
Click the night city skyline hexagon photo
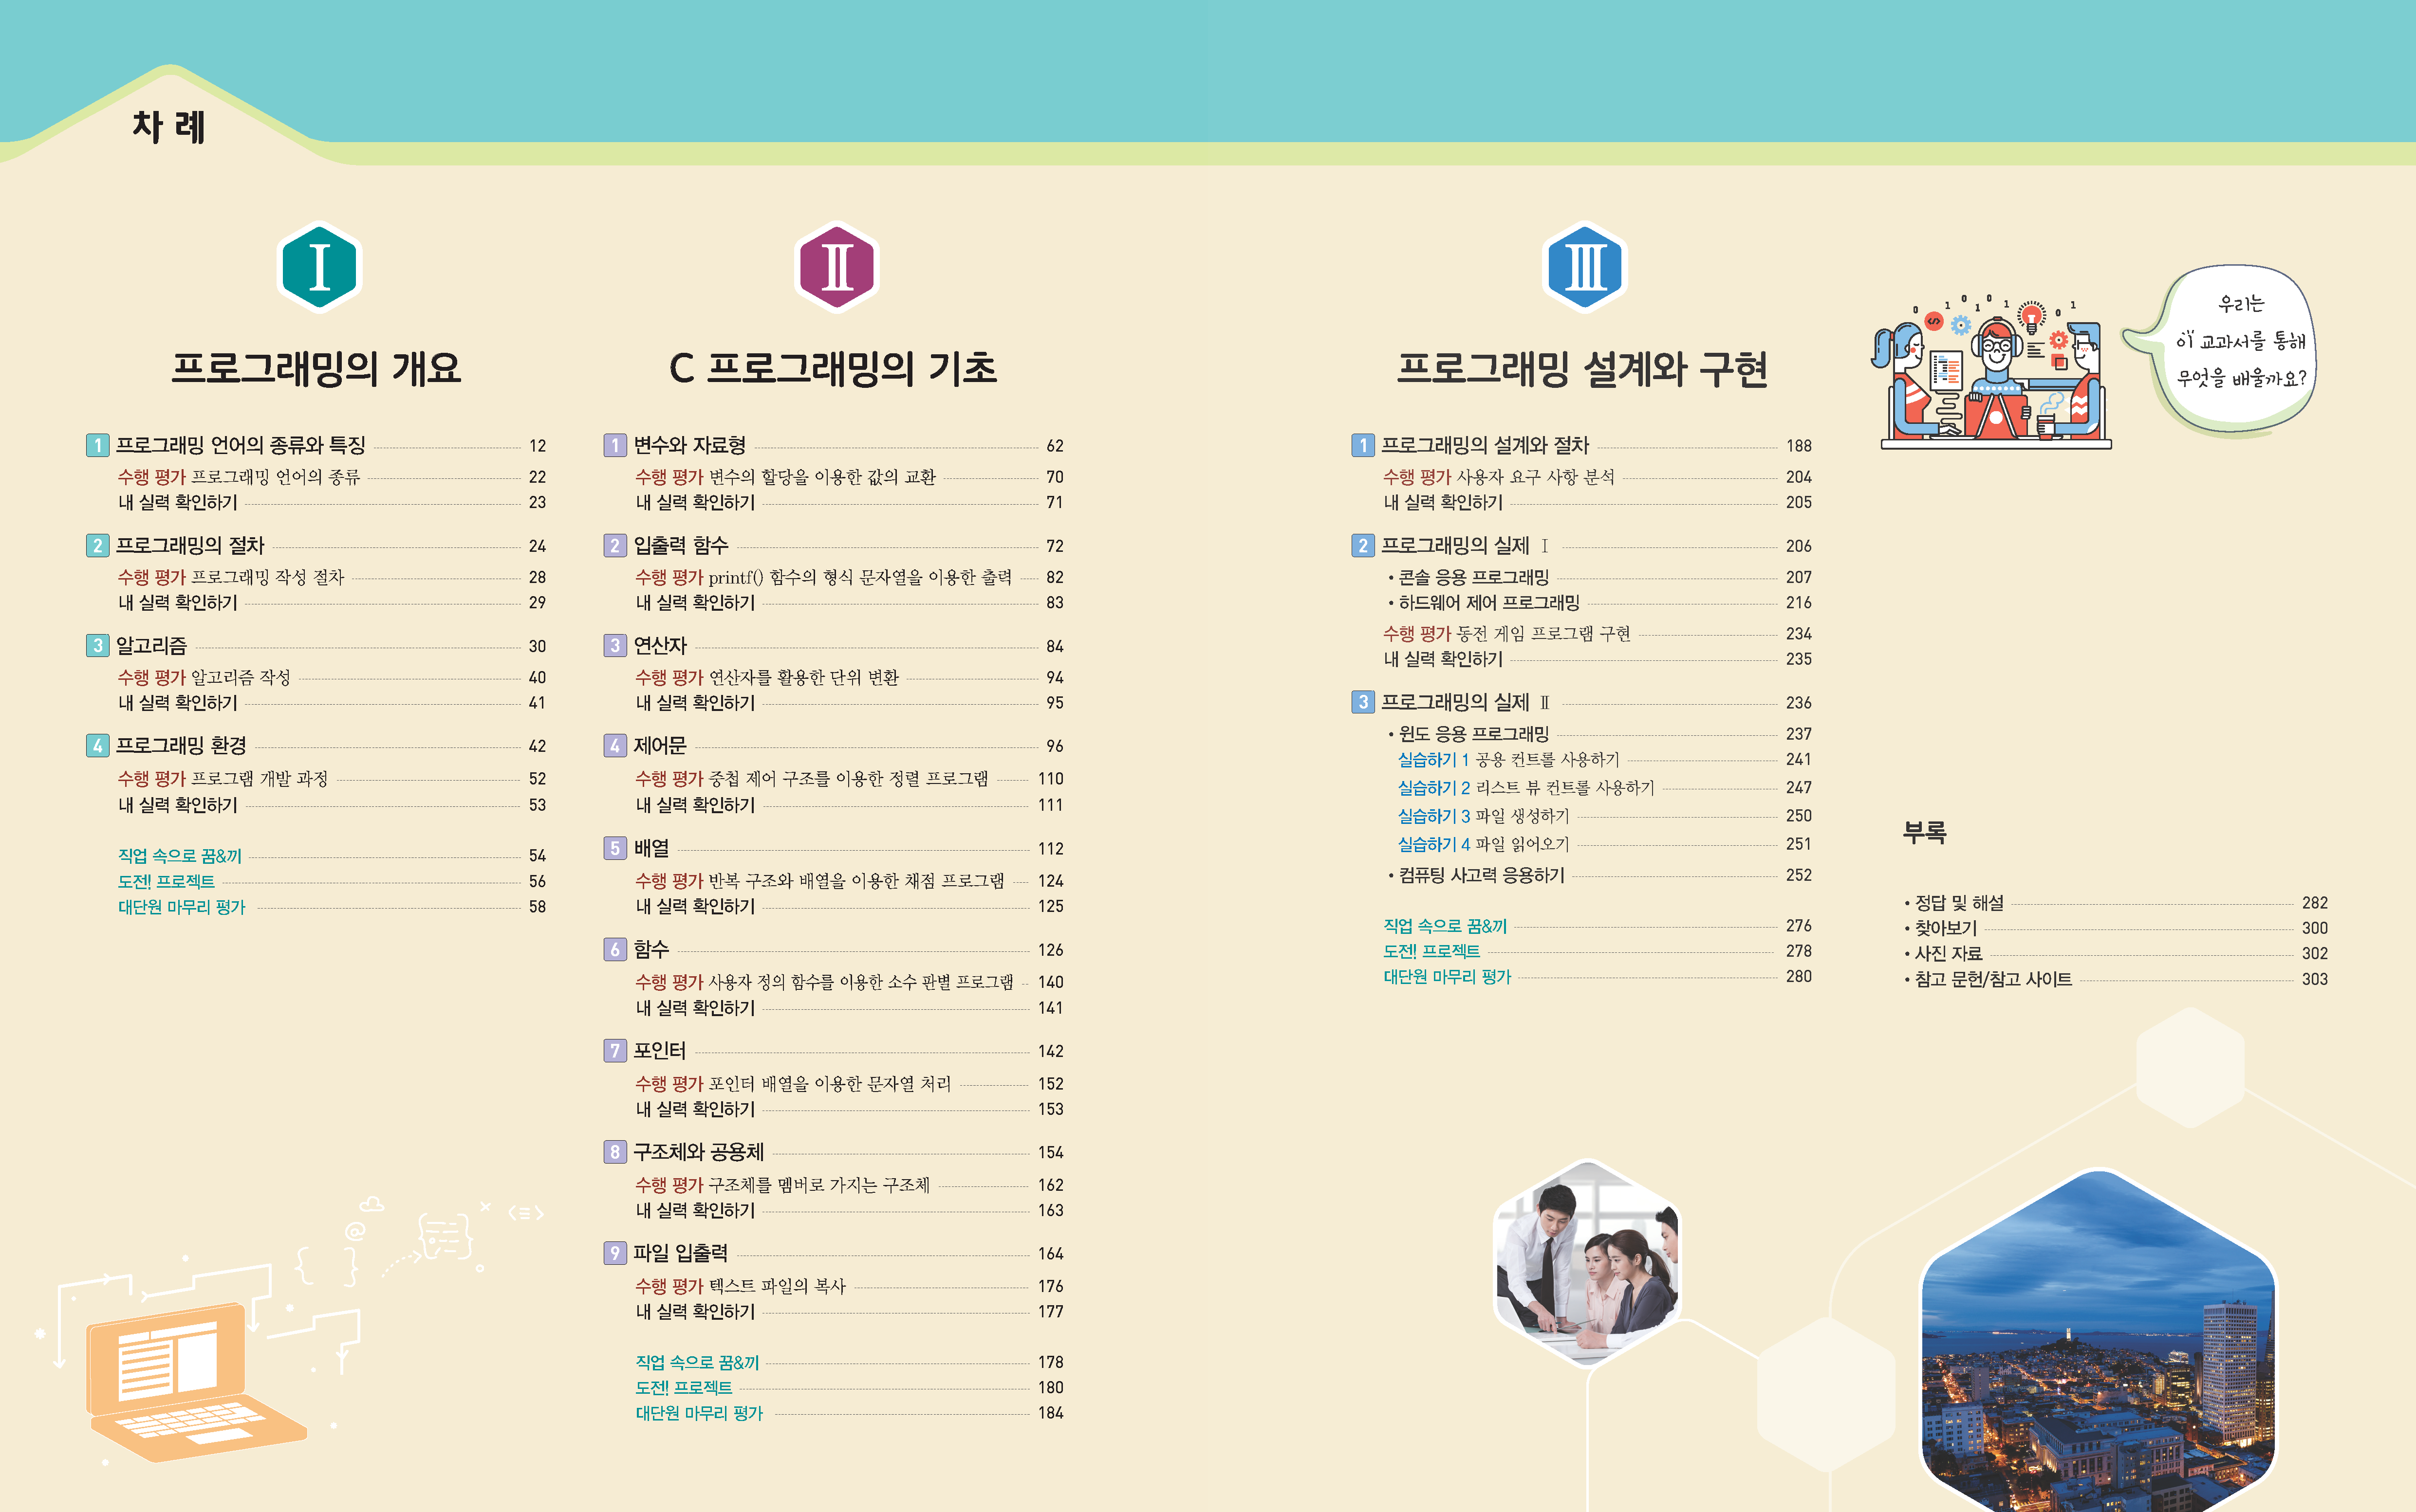[x=2099, y=1340]
